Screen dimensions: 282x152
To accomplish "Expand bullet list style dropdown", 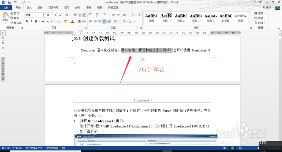I will tap(94, 15).
